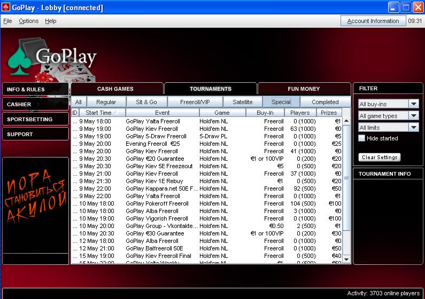The width and height of the screenshot is (425, 299).
Task: Open the Cashier
Action: coord(35,104)
